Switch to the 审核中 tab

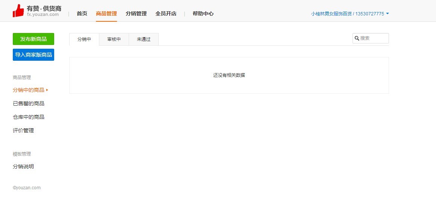pyautogui.click(x=114, y=39)
